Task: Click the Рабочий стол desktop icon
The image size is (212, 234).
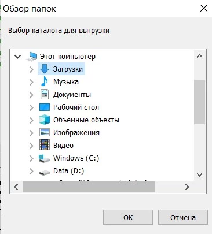Action: pos(45,107)
